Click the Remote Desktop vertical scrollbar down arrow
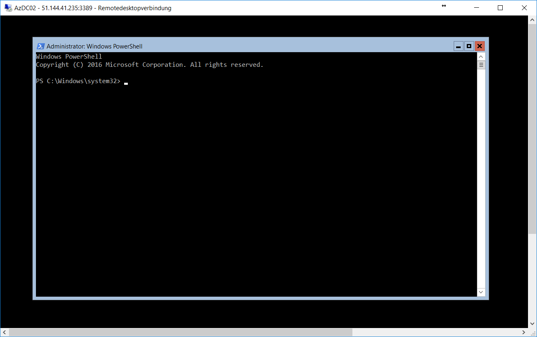 point(533,325)
